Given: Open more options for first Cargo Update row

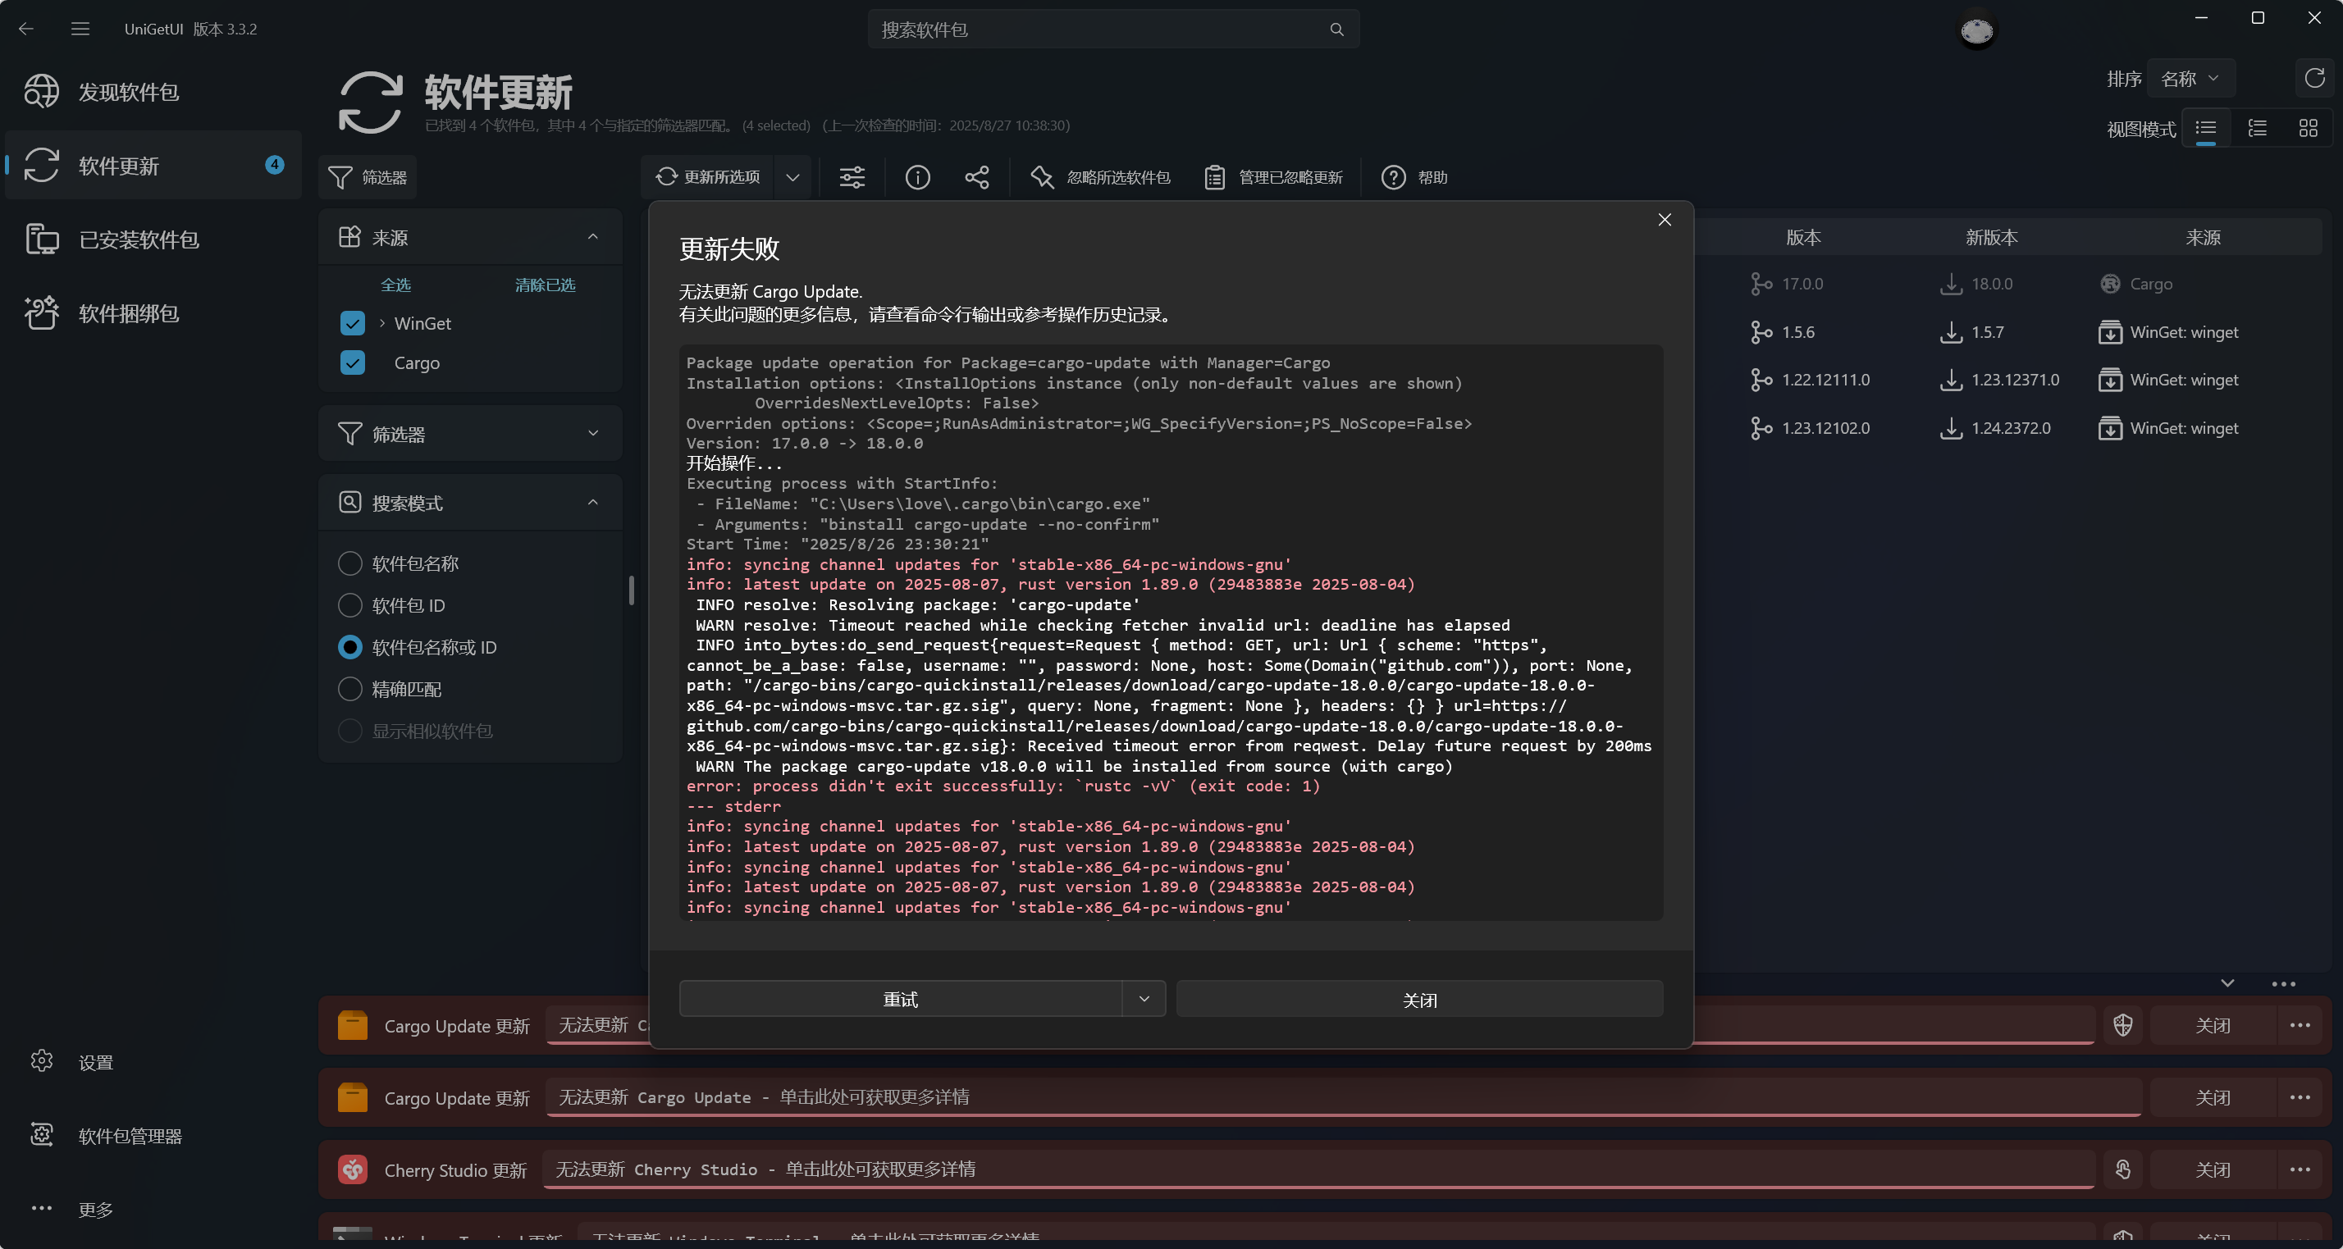Looking at the screenshot, I should [2300, 1025].
